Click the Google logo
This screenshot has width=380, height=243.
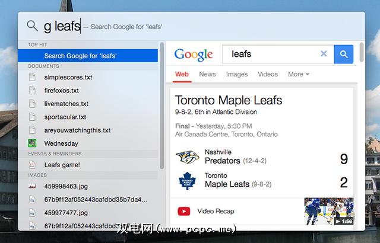[194, 55]
